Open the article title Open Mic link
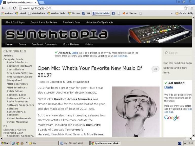 click(x=90, y=71)
